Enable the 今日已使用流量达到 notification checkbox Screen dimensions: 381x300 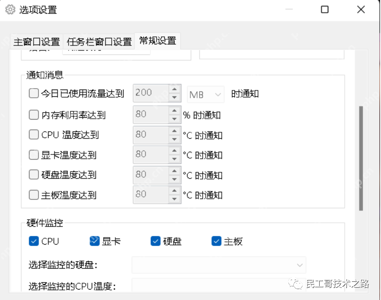33,93
